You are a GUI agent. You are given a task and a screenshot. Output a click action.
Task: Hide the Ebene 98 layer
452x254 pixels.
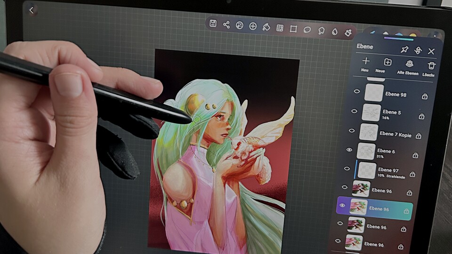(x=357, y=91)
